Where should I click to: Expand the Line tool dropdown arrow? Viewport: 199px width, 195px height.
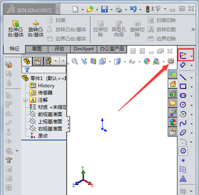(191, 78)
